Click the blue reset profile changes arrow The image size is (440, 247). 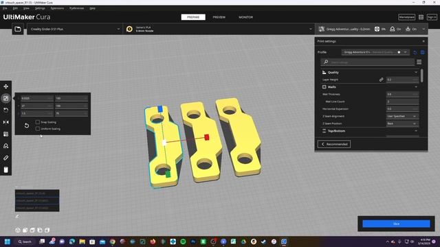point(415,52)
